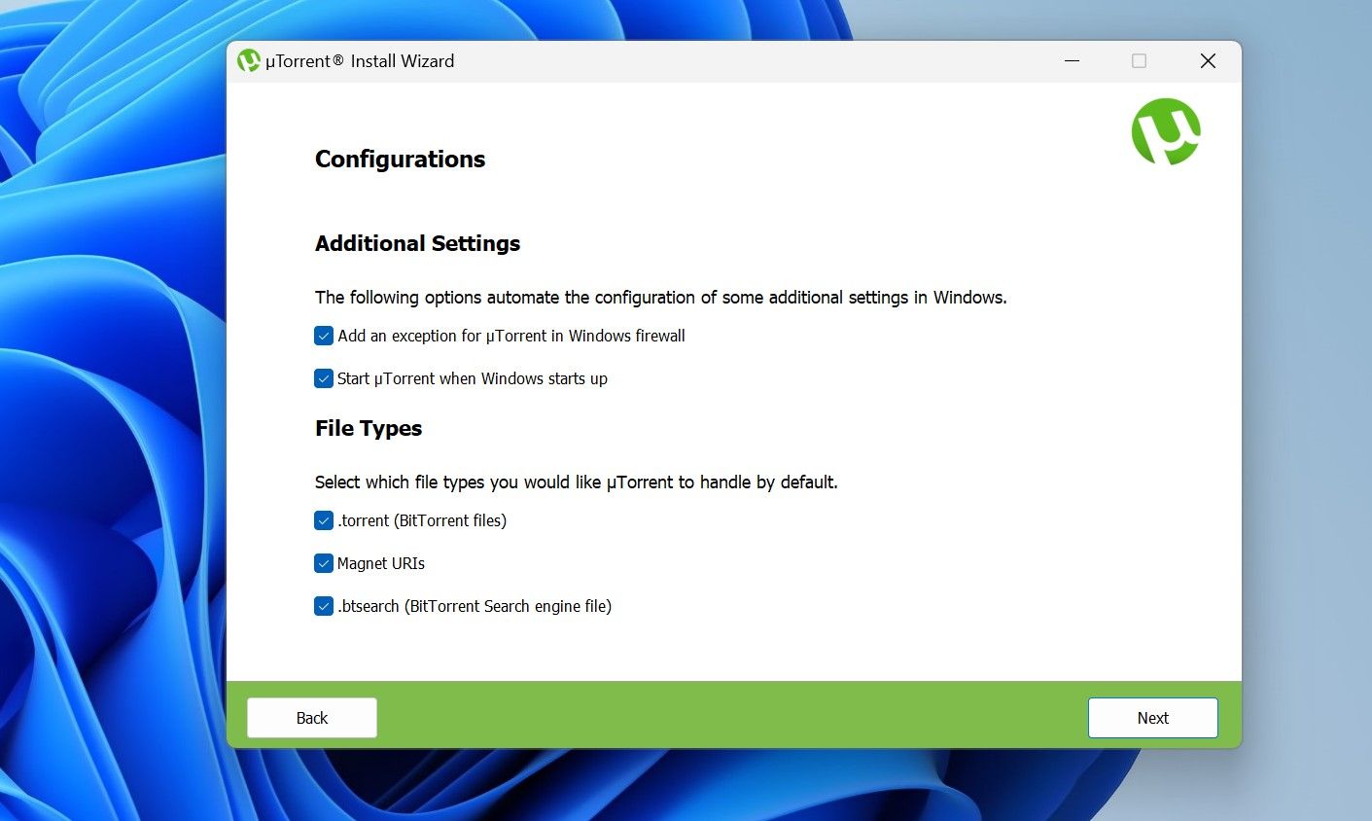Click the uTorrent logo in the top-right corner
1372x821 pixels.
coord(1164,130)
